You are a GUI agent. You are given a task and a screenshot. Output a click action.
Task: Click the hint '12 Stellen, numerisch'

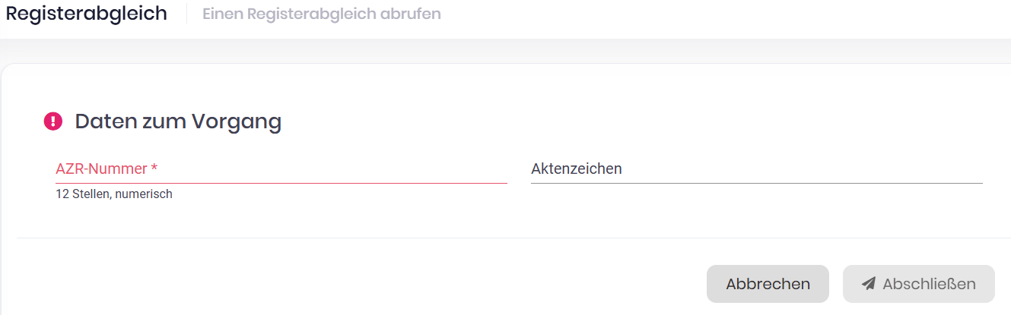point(114,194)
